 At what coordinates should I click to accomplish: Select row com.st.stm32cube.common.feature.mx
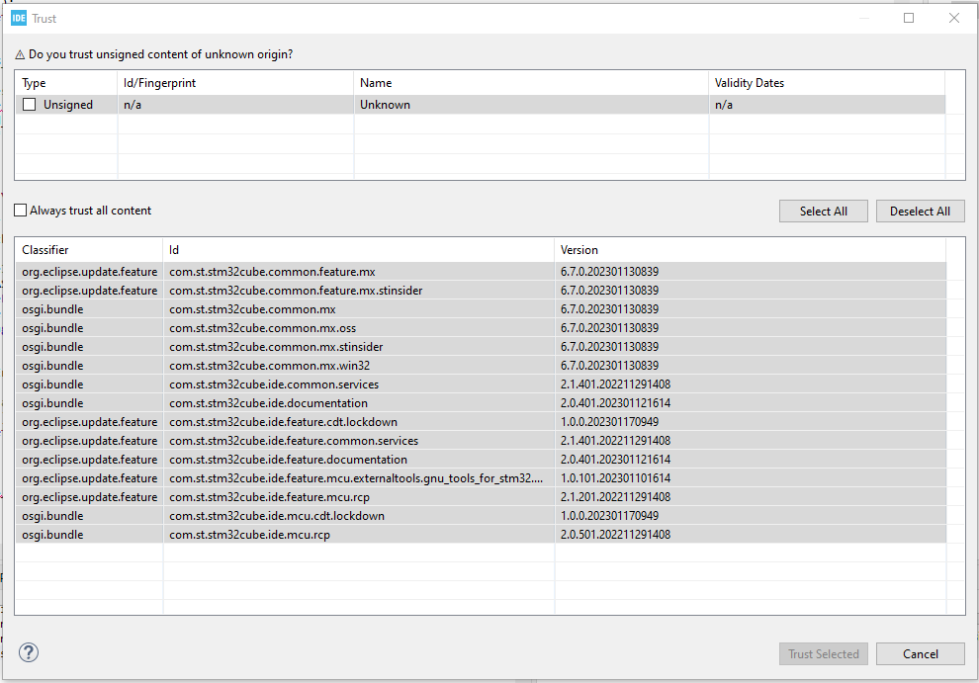click(481, 272)
